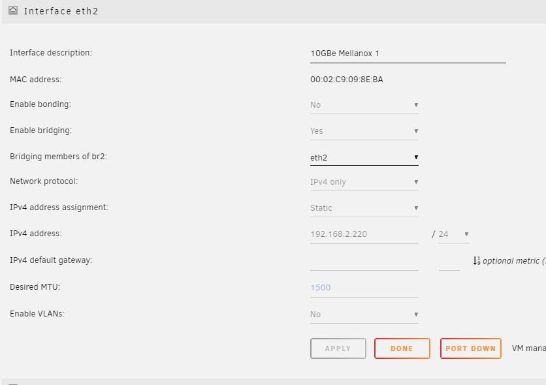This screenshot has width=546, height=385.
Task: Select the MAC address 00:02:C9:09:8E:BA text
Action: (x=346, y=80)
